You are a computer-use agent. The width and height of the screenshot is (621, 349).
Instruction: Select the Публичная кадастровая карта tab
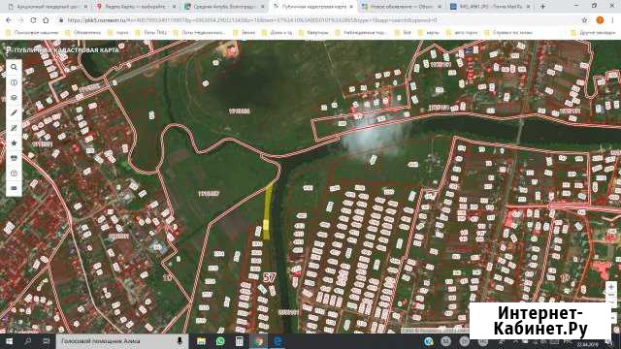pyautogui.click(x=312, y=7)
